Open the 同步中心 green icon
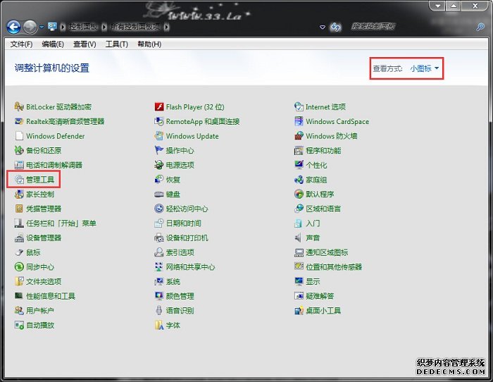Image resolution: width=493 pixels, height=382 pixels. [x=19, y=267]
